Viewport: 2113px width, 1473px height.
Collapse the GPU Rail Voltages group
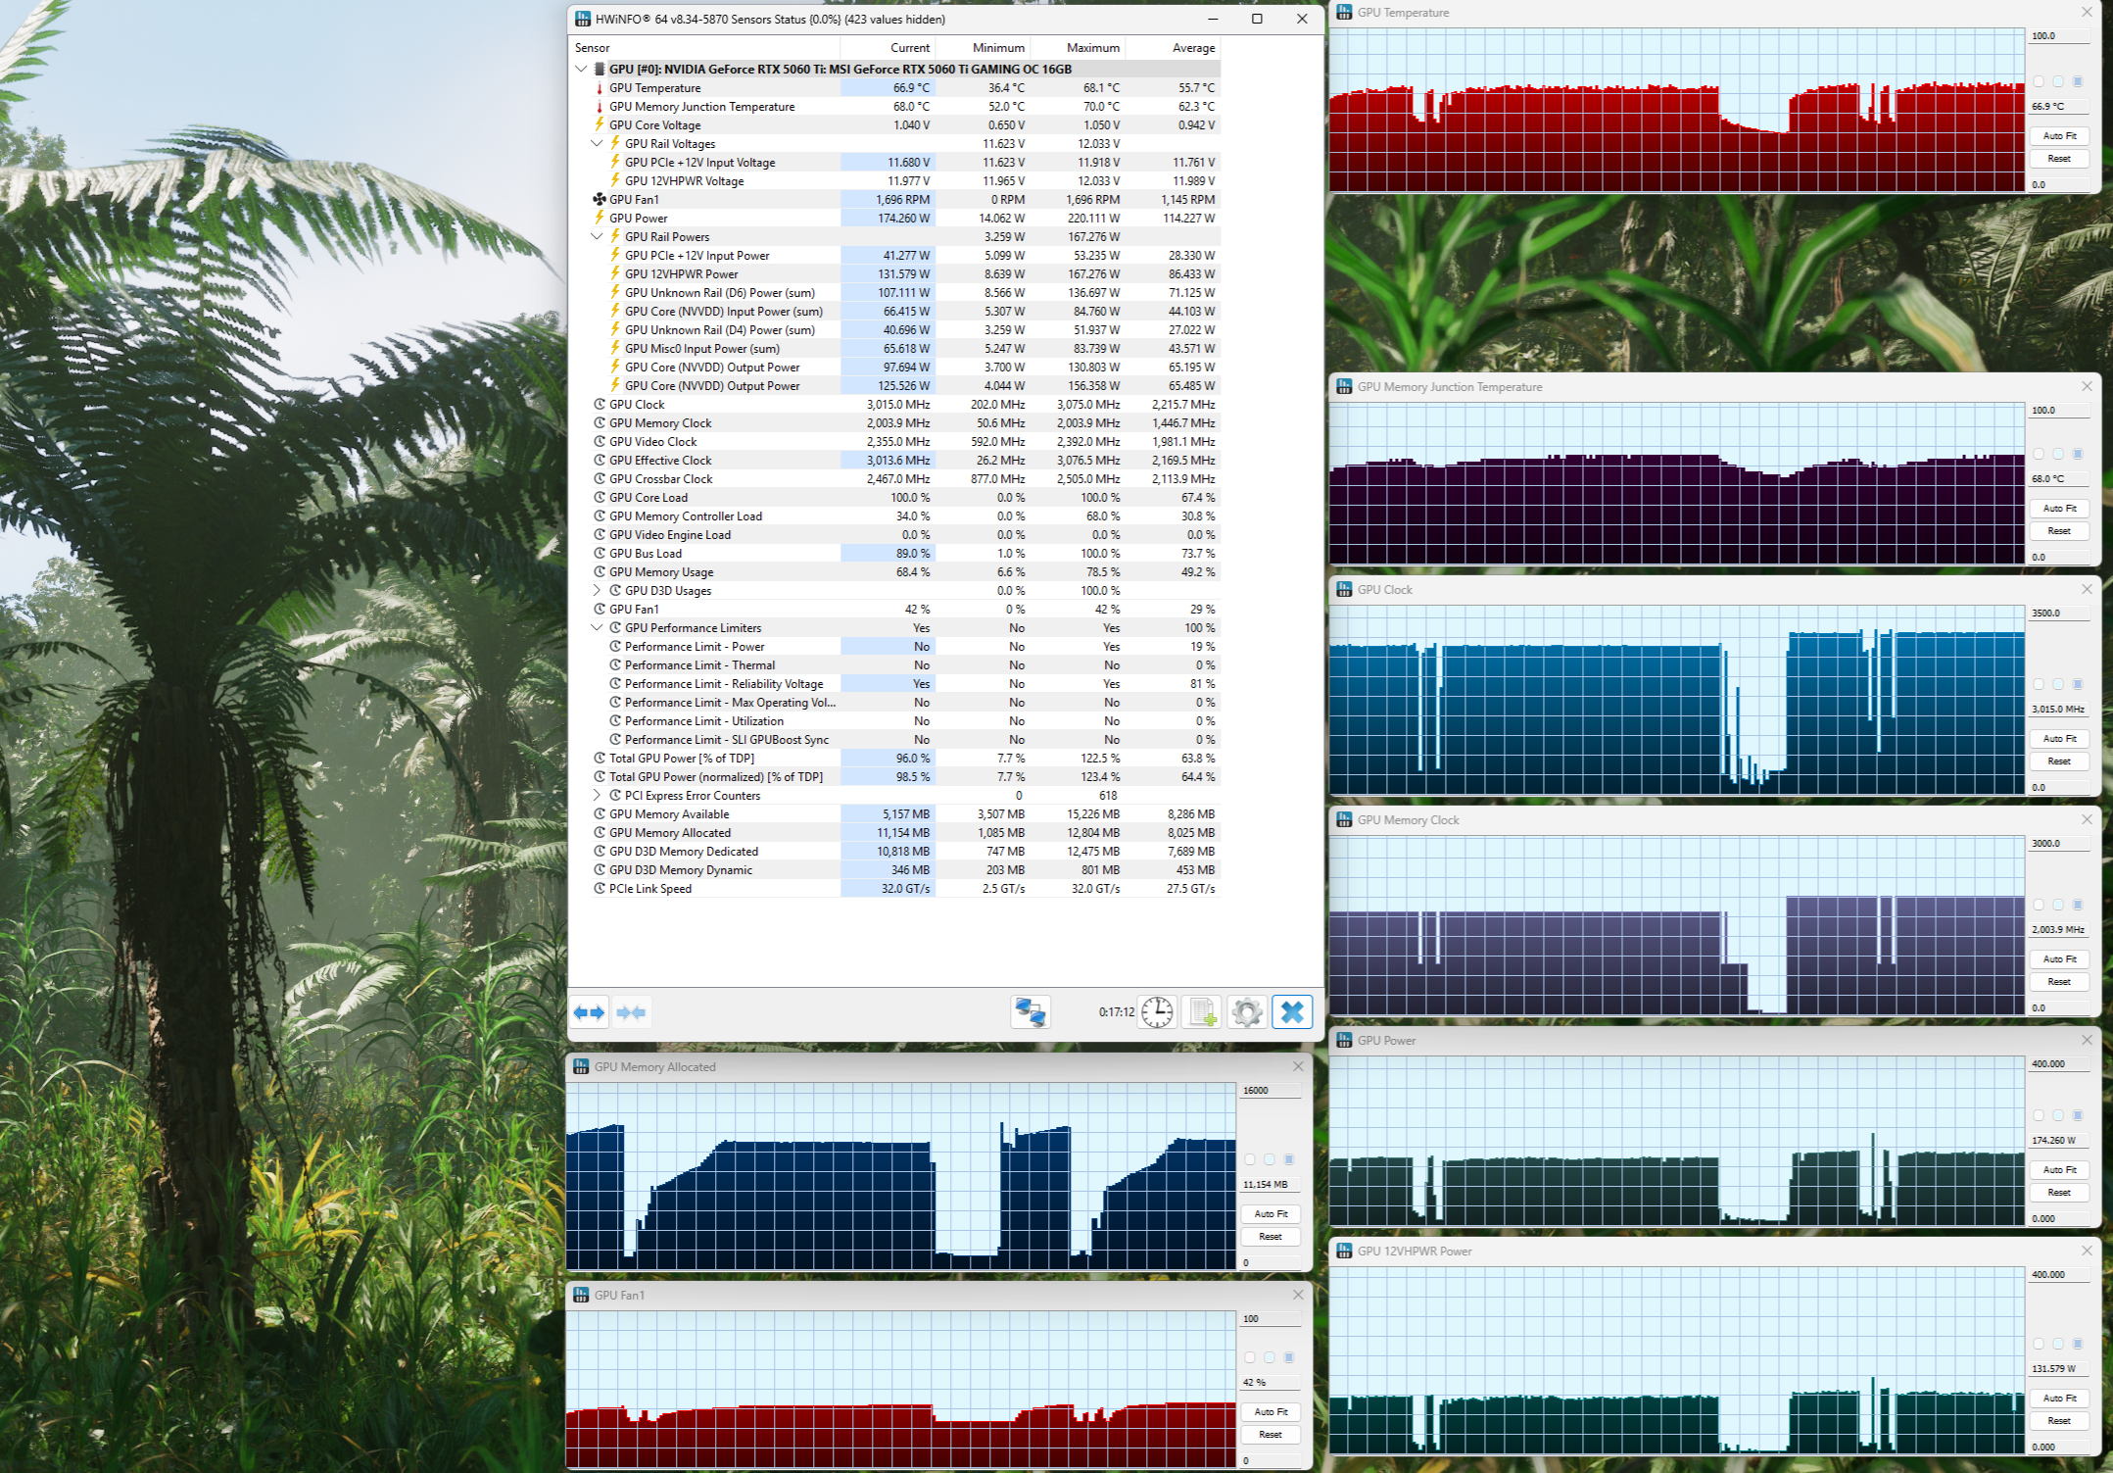point(597,144)
